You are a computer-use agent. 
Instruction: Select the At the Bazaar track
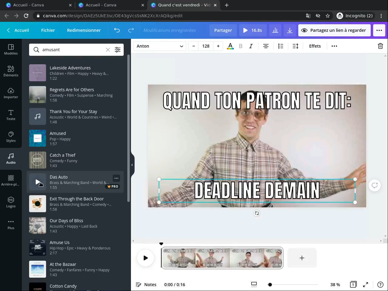point(75,269)
